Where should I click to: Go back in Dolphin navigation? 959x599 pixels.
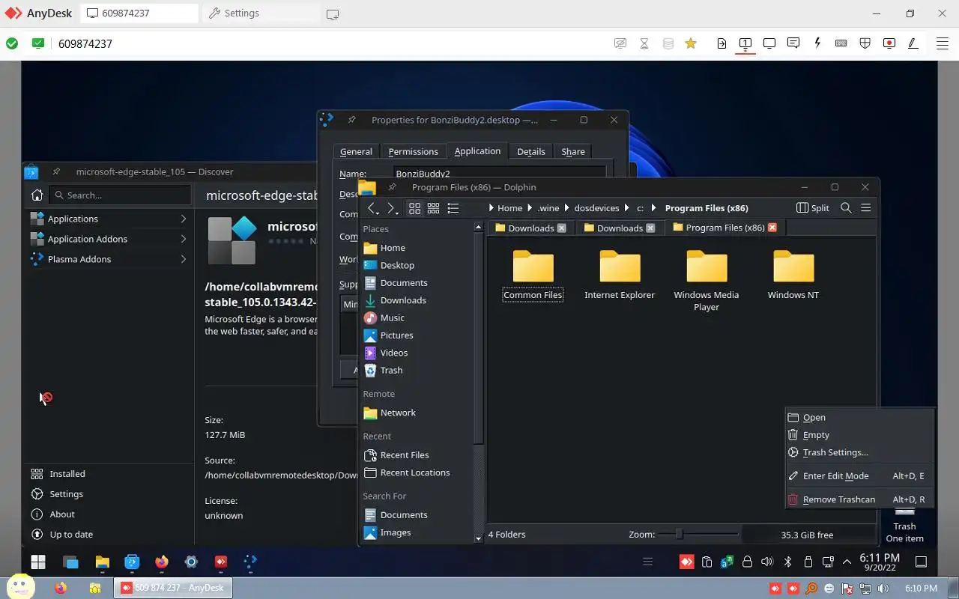click(372, 208)
